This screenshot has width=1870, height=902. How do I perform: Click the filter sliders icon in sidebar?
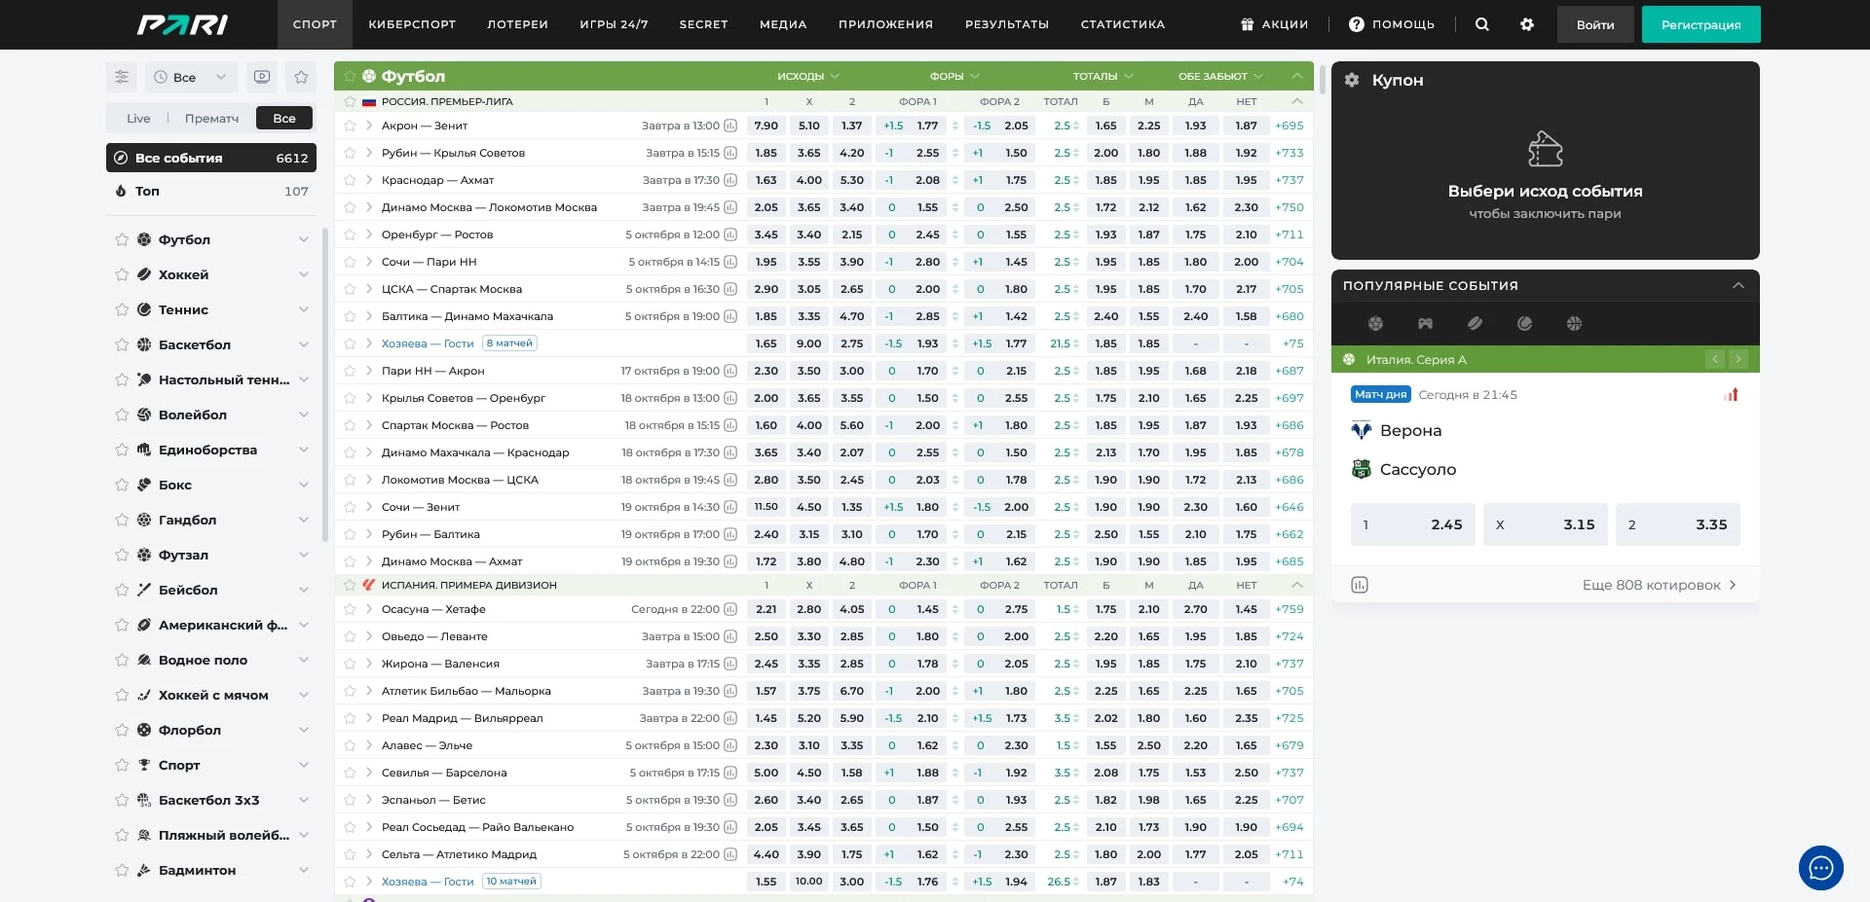122,77
